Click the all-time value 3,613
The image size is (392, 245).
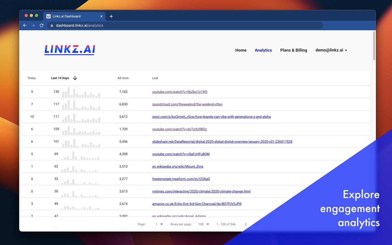pos(123,191)
